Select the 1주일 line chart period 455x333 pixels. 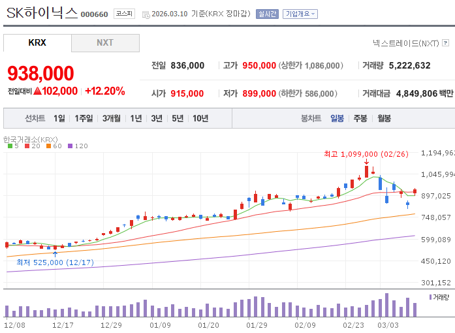pyautogui.click(x=84, y=118)
